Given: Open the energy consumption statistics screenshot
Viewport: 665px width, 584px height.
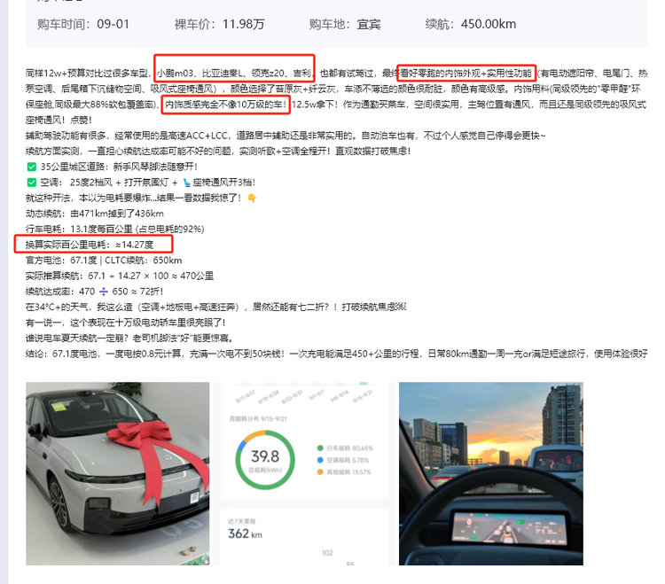Looking at the screenshot, I should 304,473.
